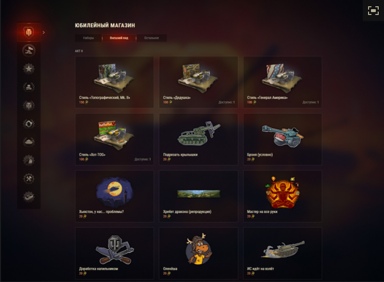This screenshot has width=384, height=282.
Task: Select the Мастер на все руки emblem
Action: pyautogui.click(x=283, y=196)
